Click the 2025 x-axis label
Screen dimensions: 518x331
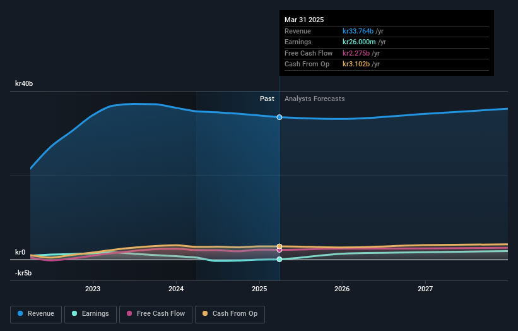point(259,289)
